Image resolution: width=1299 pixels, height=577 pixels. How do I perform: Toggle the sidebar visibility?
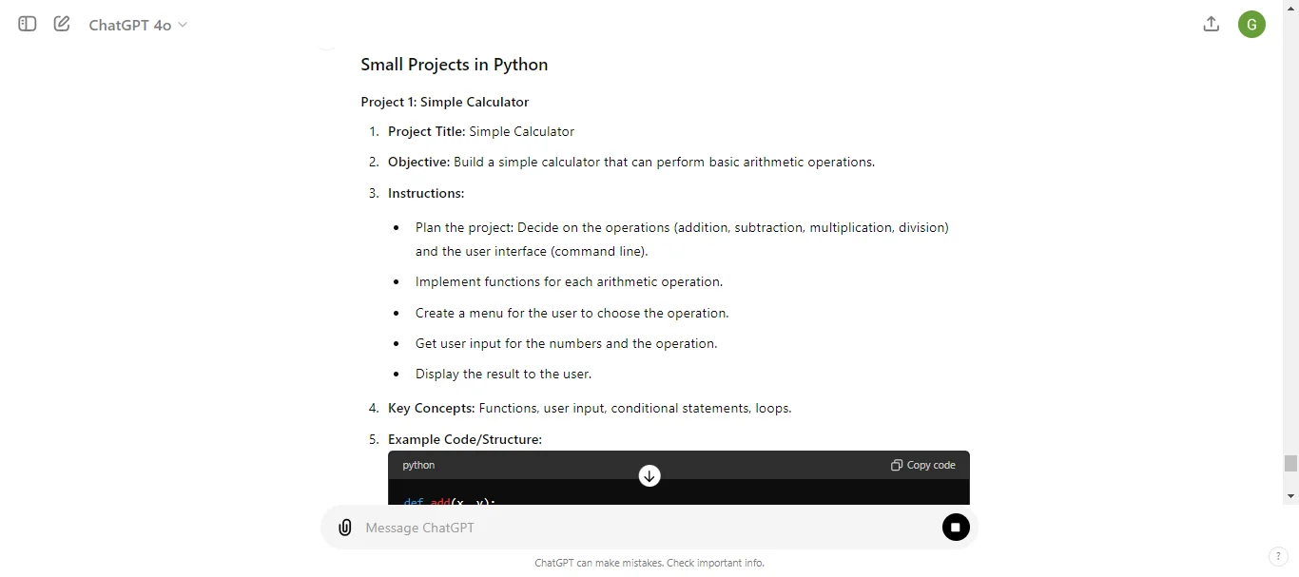tap(27, 24)
